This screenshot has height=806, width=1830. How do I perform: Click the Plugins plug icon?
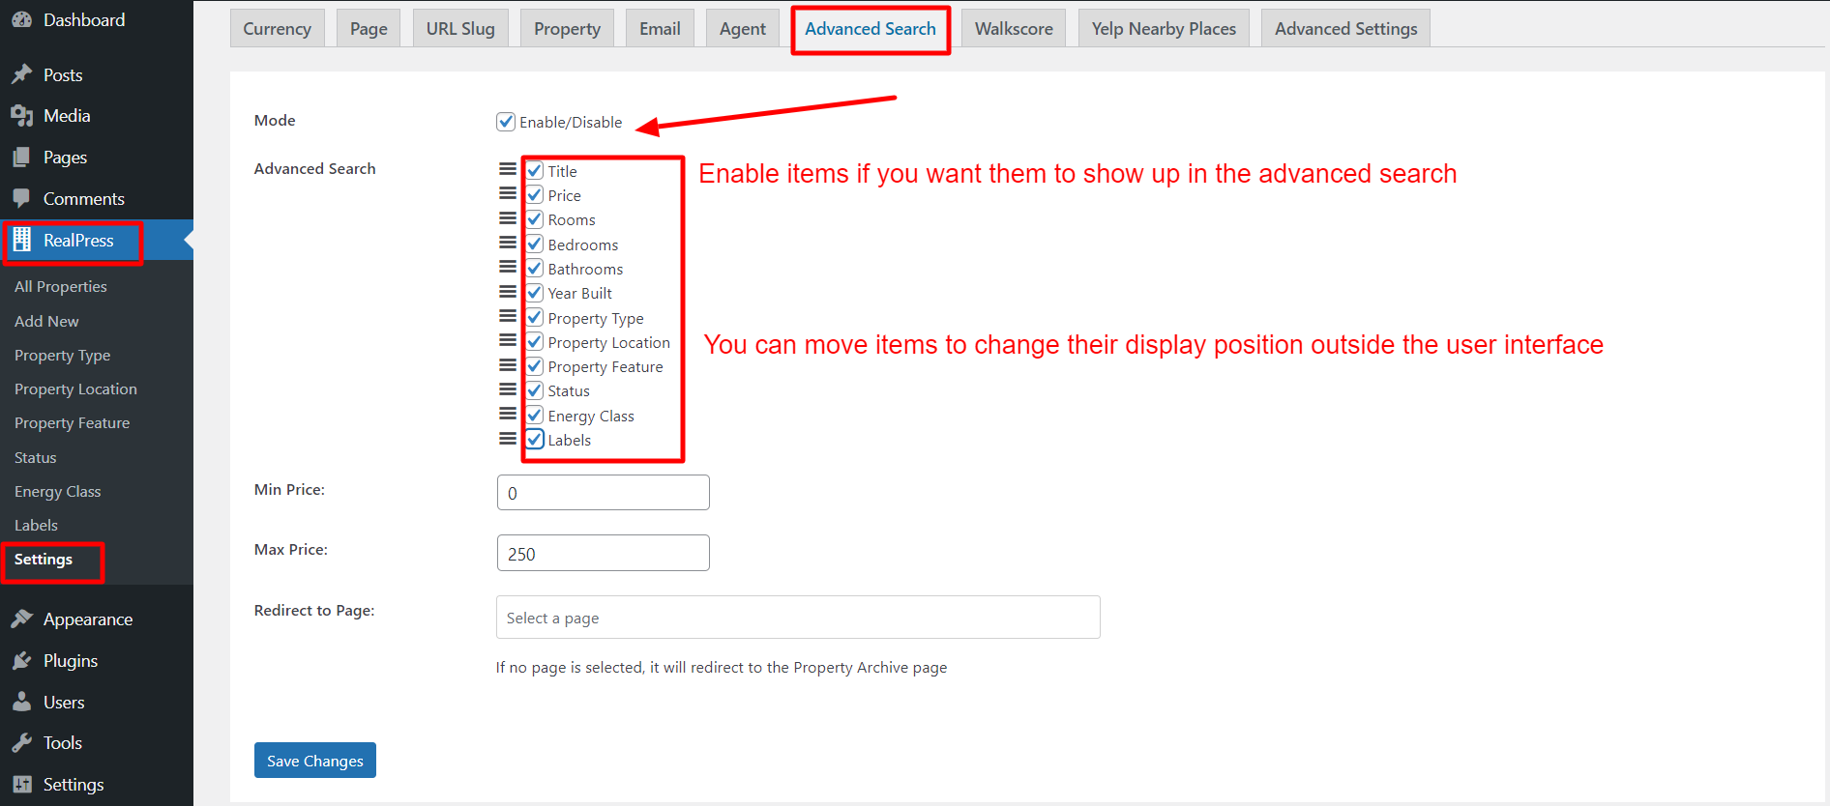click(21, 660)
